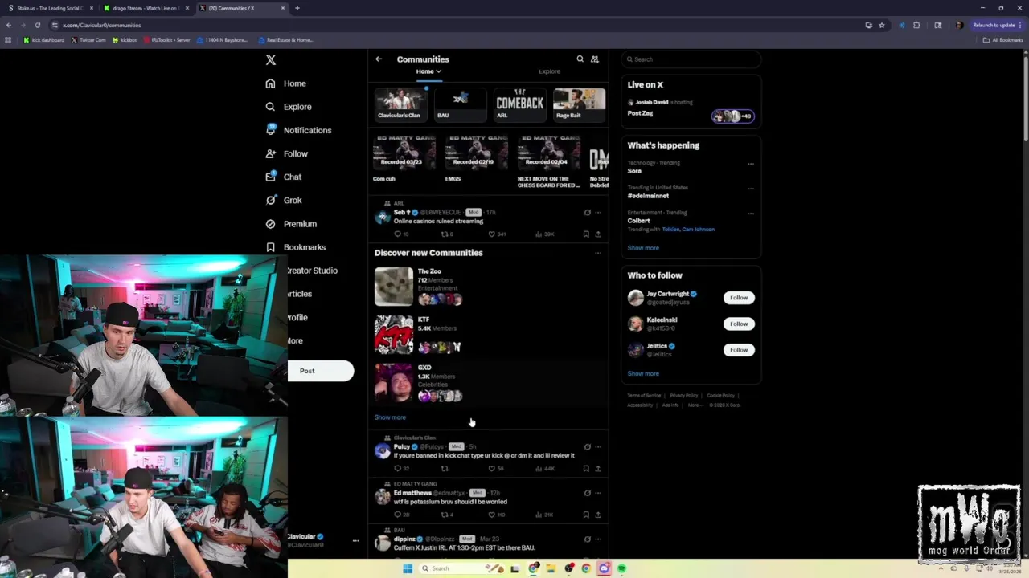Image resolution: width=1029 pixels, height=578 pixels.
Task: Open Bookmarks icon in sidebar
Action: [270, 247]
